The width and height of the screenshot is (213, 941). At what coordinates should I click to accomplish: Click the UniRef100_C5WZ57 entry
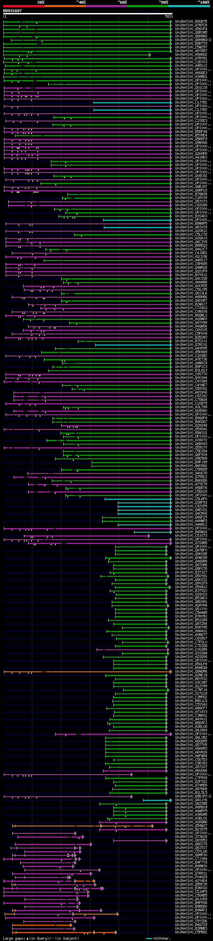(x=191, y=47)
